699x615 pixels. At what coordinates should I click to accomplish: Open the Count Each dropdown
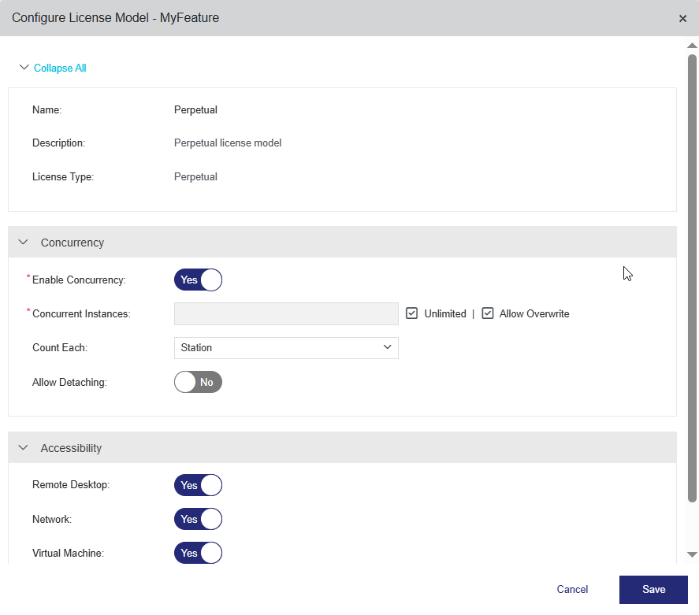tap(286, 347)
